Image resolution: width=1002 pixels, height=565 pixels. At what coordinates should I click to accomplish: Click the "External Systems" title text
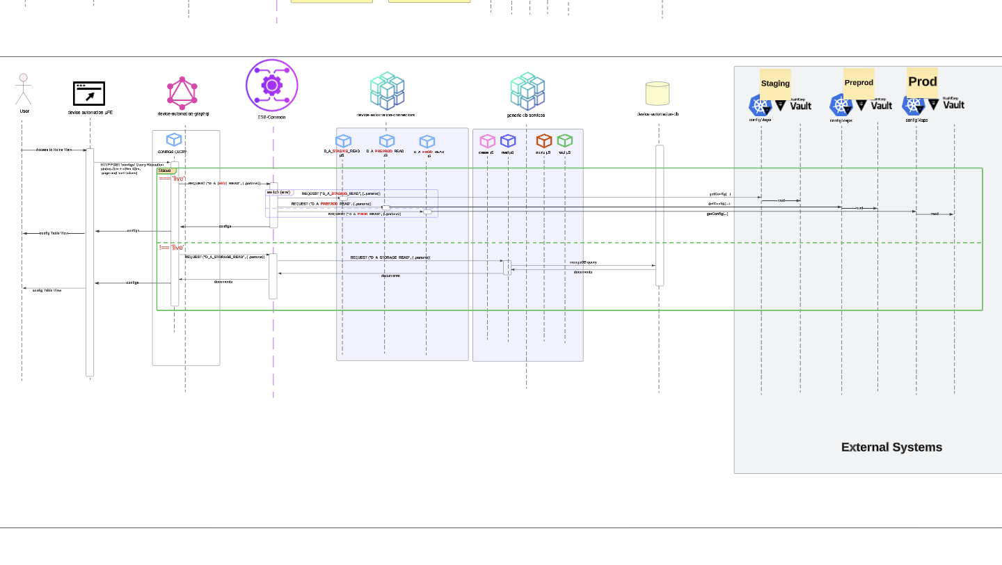(x=891, y=447)
